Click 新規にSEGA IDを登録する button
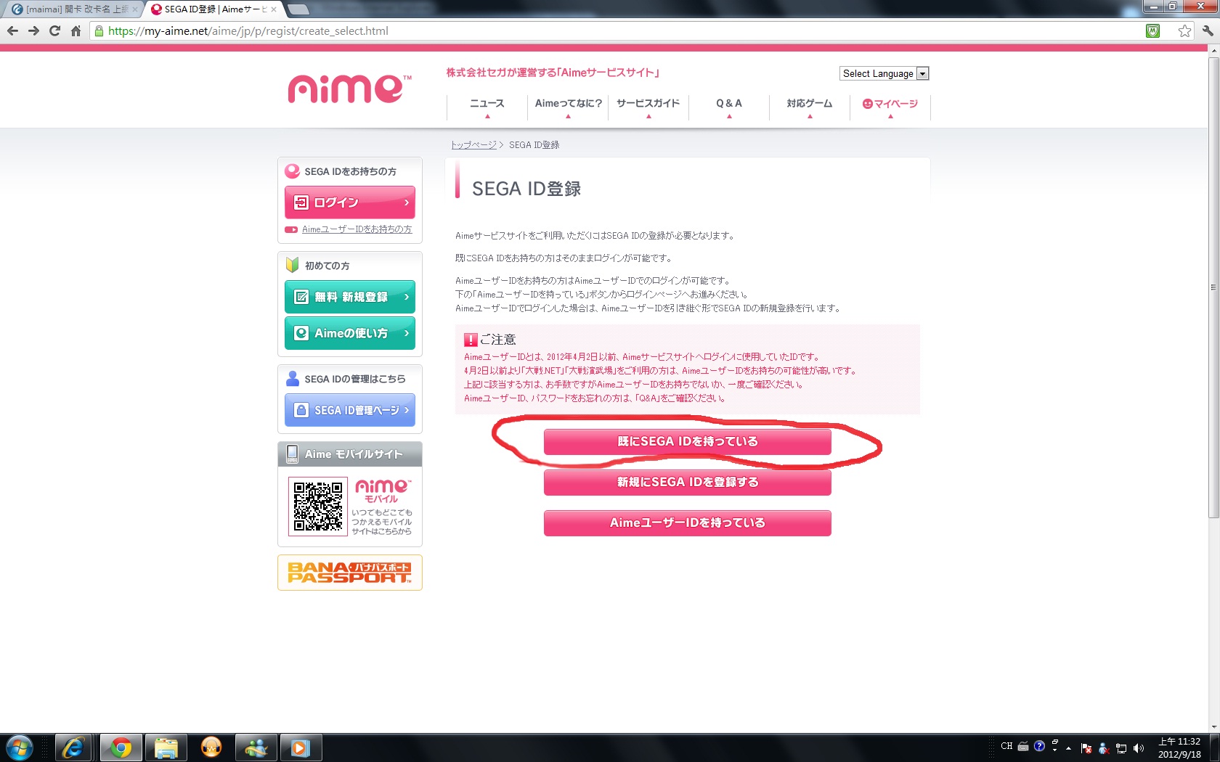The height and width of the screenshot is (762, 1220). click(687, 482)
